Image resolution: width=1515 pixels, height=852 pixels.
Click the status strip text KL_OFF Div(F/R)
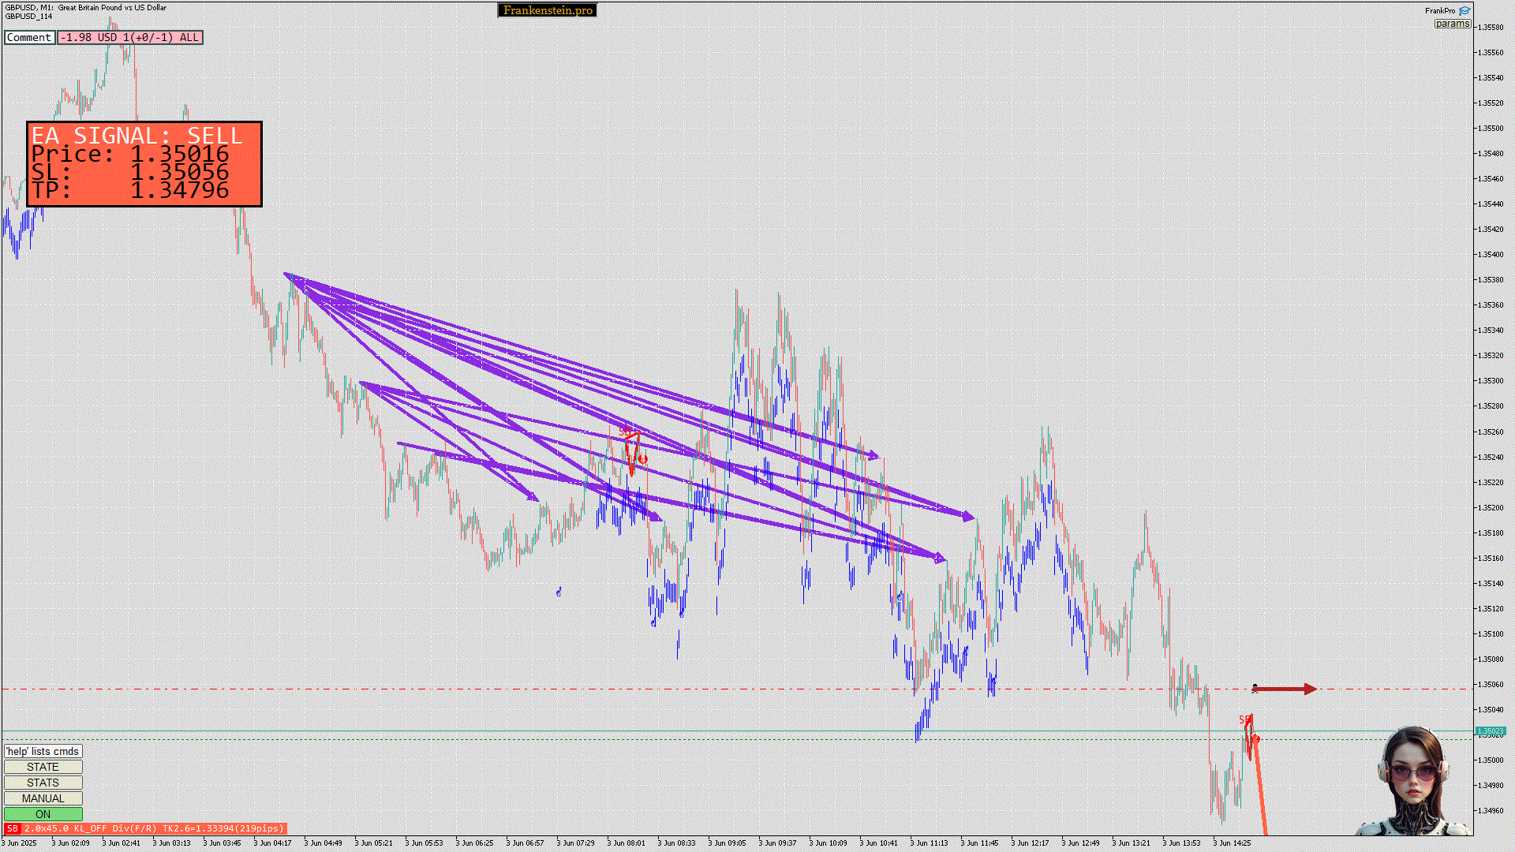pos(116,828)
